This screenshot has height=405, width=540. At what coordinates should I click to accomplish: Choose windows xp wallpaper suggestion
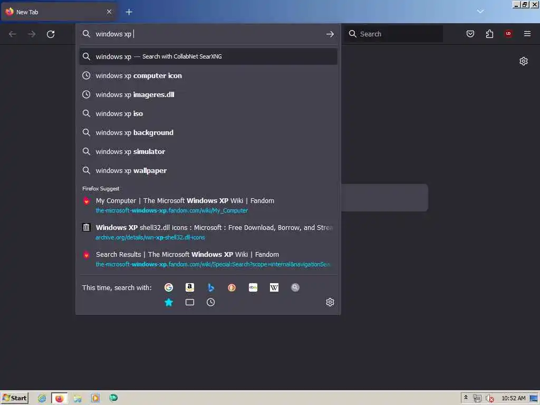point(208,170)
